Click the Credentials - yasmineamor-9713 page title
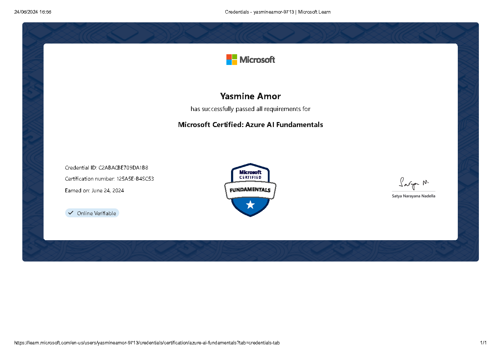This screenshot has height=354, width=501. click(x=277, y=12)
